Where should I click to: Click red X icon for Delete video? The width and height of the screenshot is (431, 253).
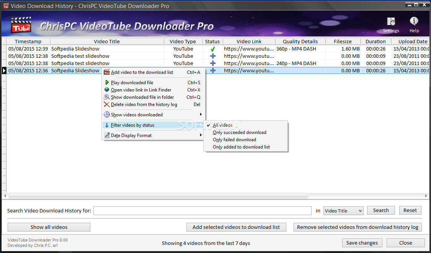click(x=107, y=104)
